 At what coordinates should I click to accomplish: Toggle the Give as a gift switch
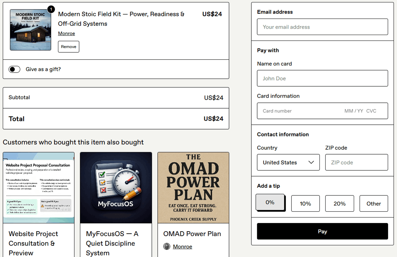click(x=14, y=69)
